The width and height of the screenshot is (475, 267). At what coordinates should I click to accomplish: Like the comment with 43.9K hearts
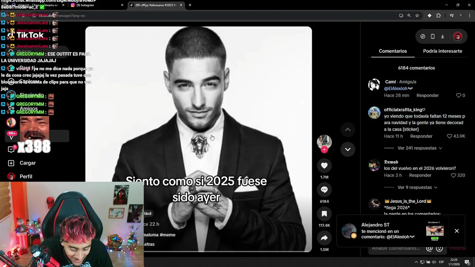[x=449, y=136]
